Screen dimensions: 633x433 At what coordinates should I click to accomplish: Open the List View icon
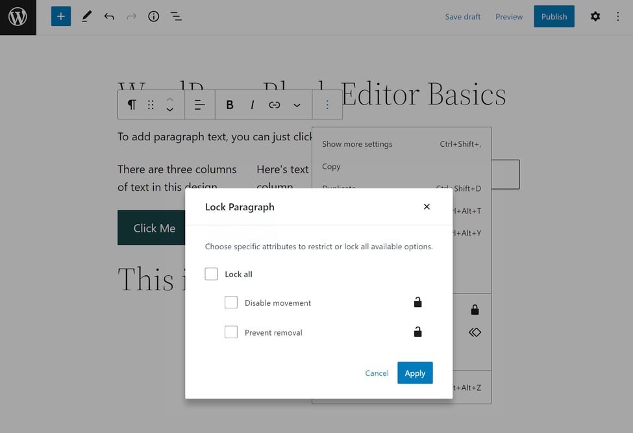[176, 16]
